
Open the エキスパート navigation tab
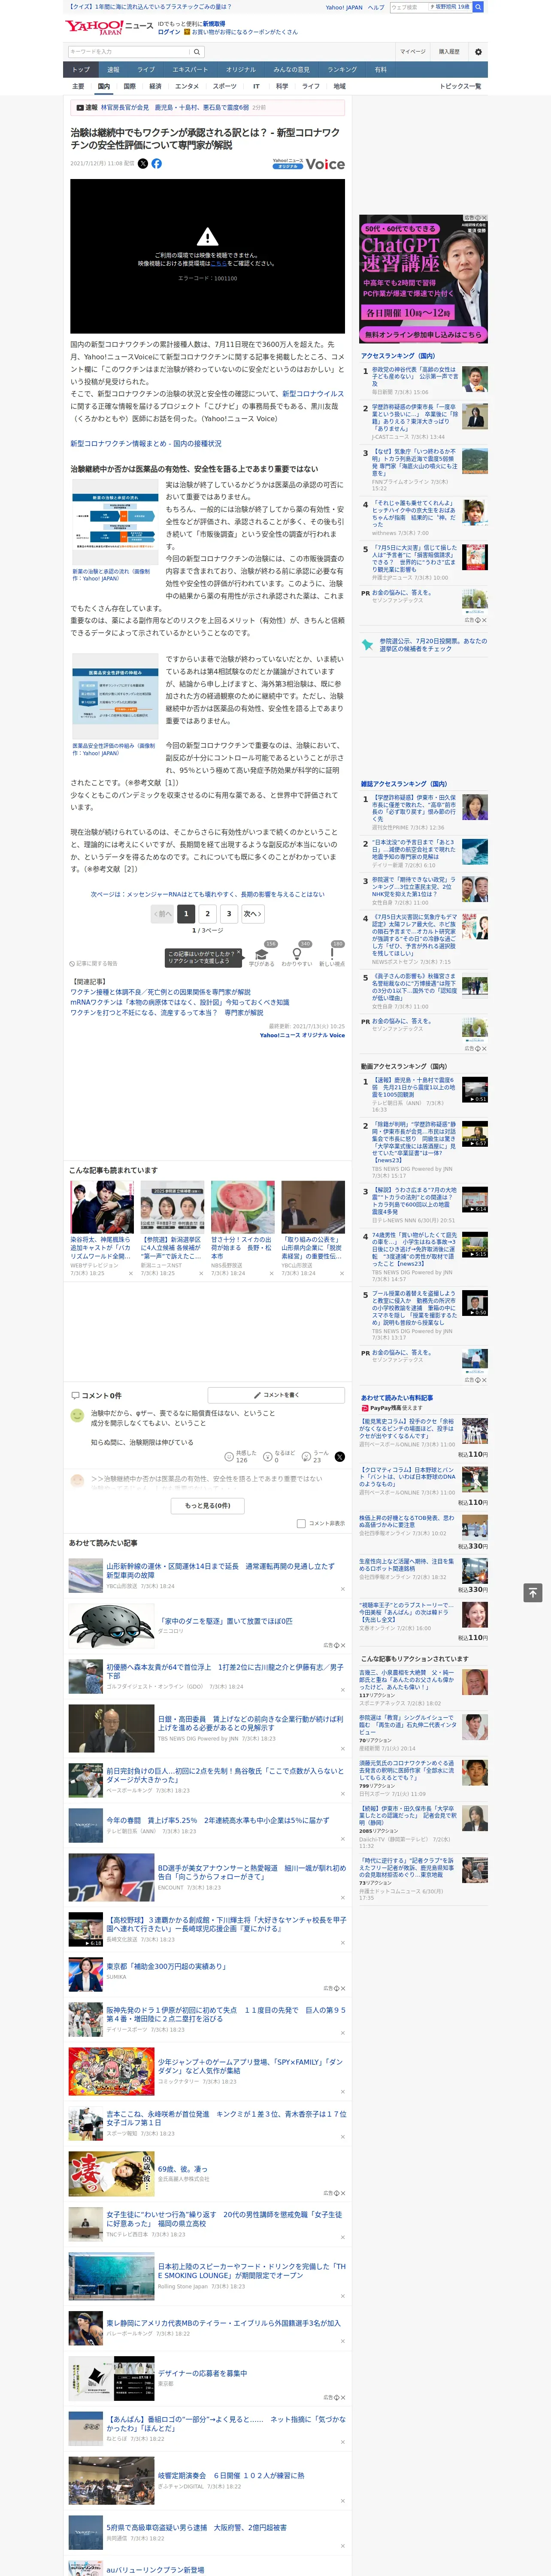190,69
